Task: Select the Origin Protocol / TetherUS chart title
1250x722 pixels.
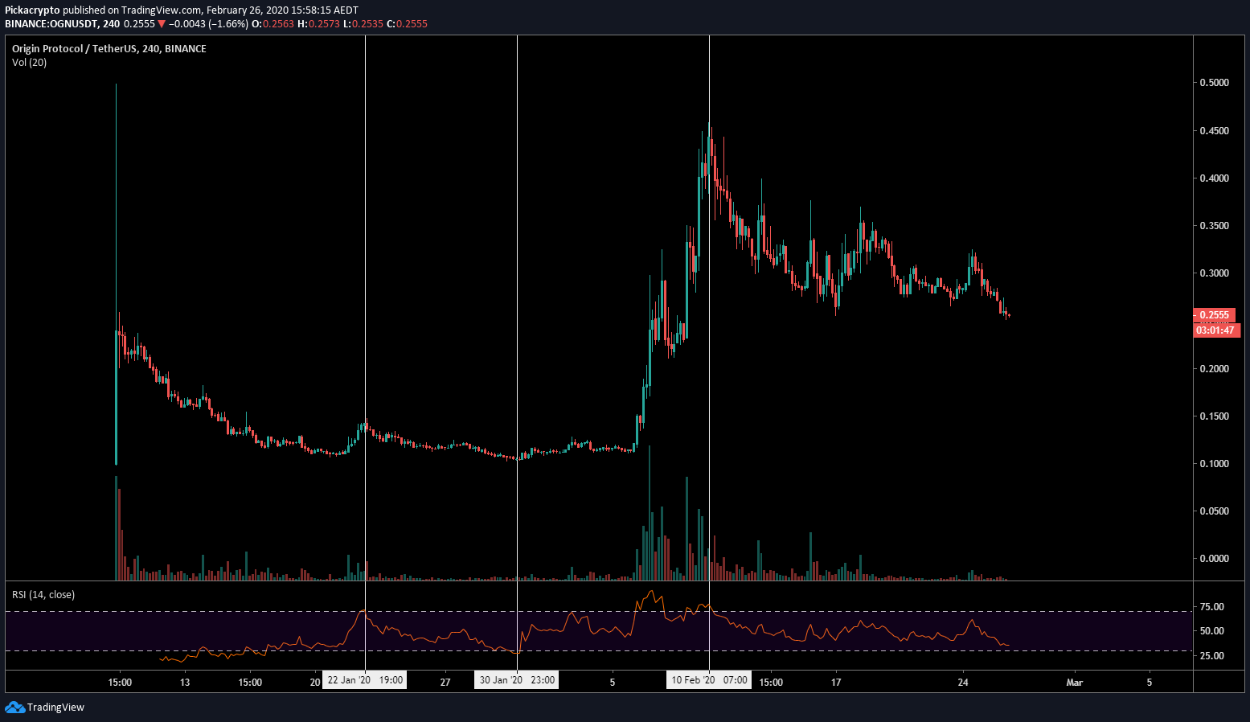Action: [x=109, y=49]
